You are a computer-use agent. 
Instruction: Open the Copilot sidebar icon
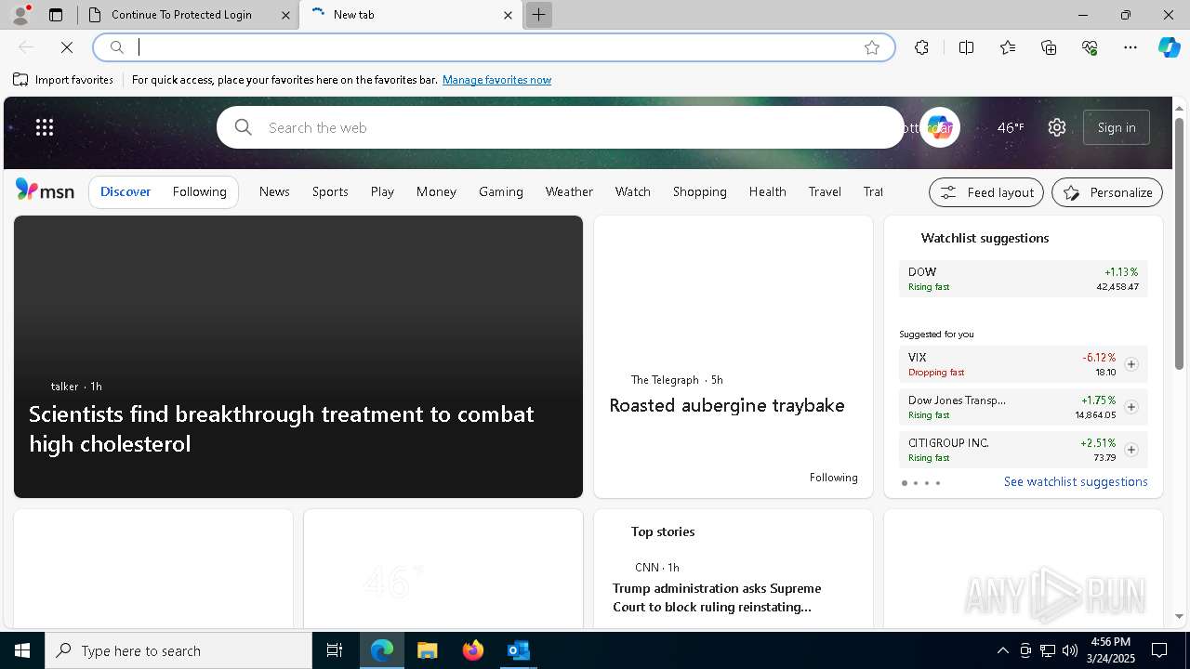point(1169,47)
